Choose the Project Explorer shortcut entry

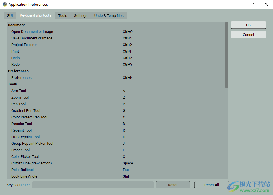(24, 45)
